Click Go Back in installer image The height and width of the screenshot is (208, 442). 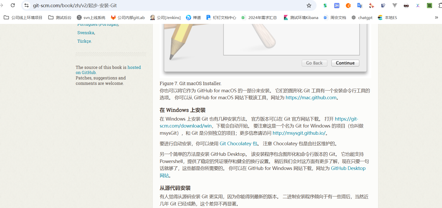point(314,63)
